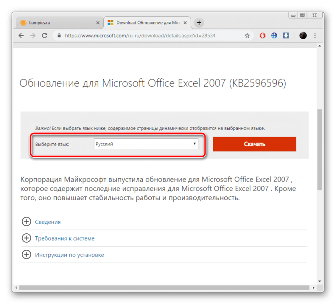Screen dimensions: 336x304
Task: Expand Требования к системе plus icon
Action: point(26,238)
